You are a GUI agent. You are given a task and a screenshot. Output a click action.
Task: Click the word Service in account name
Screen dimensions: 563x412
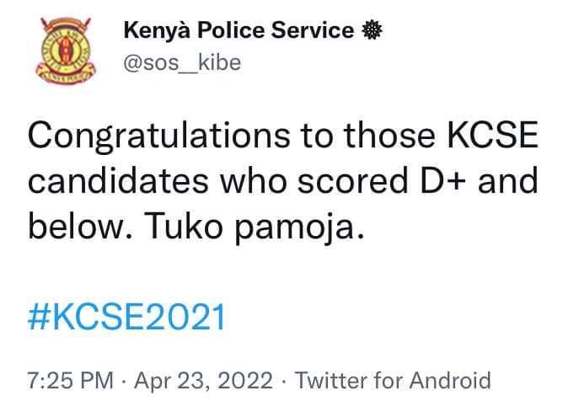tap(313, 29)
